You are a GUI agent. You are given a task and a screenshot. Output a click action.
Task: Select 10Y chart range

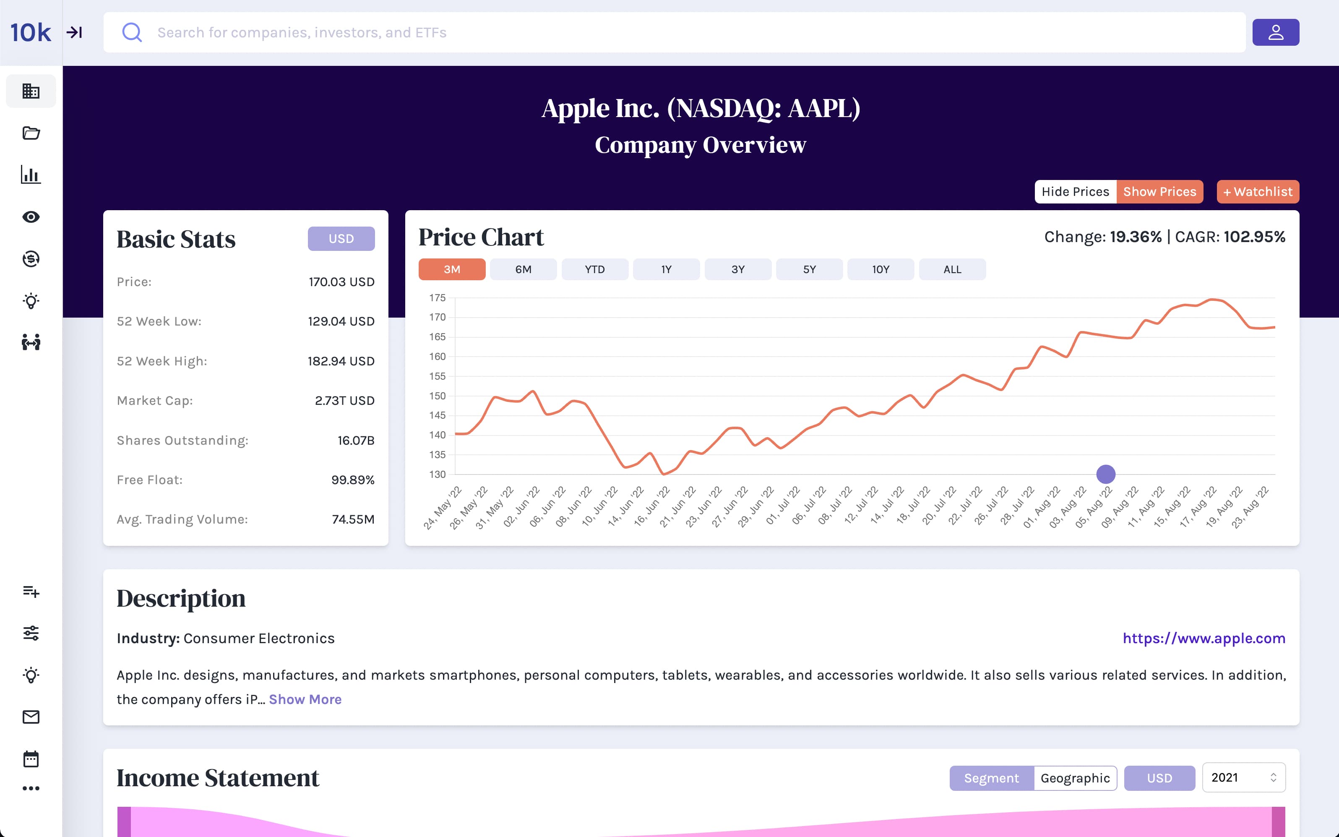pyautogui.click(x=881, y=270)
